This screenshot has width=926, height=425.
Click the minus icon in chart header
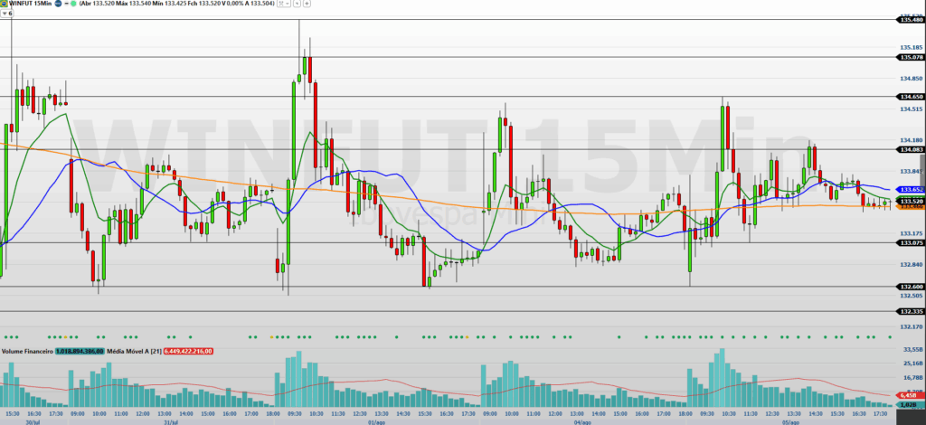pyautogui.click(x=66, y=4)
